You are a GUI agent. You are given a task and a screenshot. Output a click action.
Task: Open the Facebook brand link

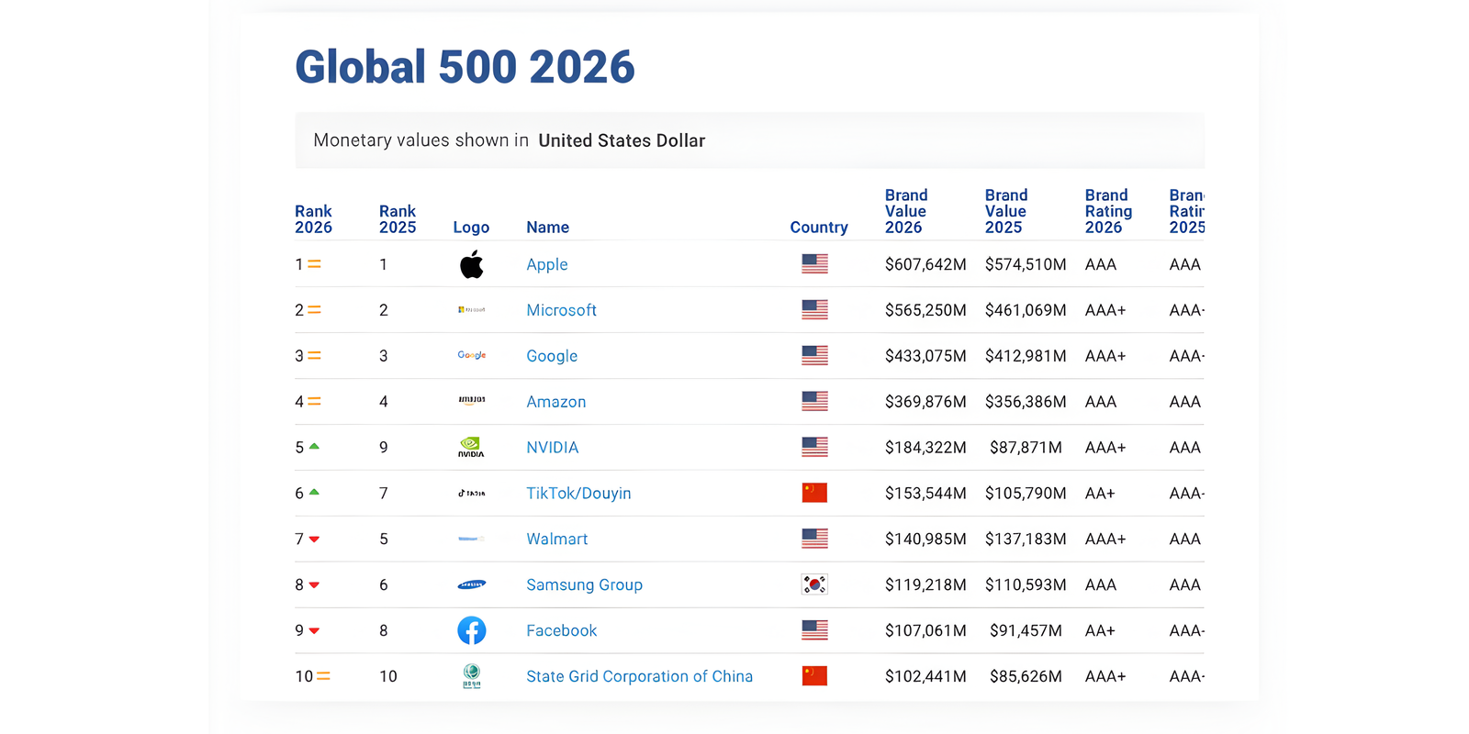click(x=561, y=631)
